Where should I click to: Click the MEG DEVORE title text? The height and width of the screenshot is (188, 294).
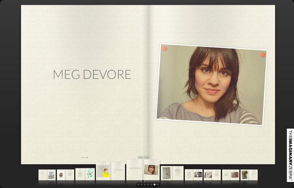click(x=92, y=75)
